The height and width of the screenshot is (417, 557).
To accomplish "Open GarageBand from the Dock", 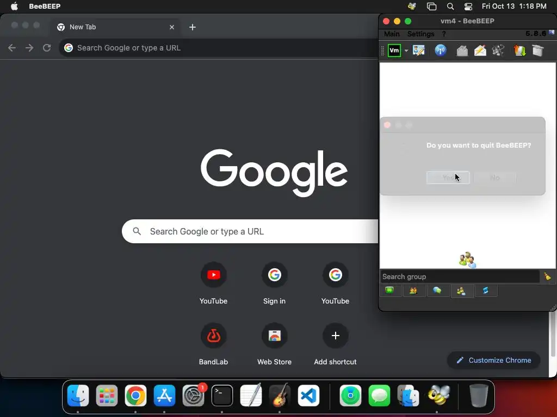I will coord(280,395).
